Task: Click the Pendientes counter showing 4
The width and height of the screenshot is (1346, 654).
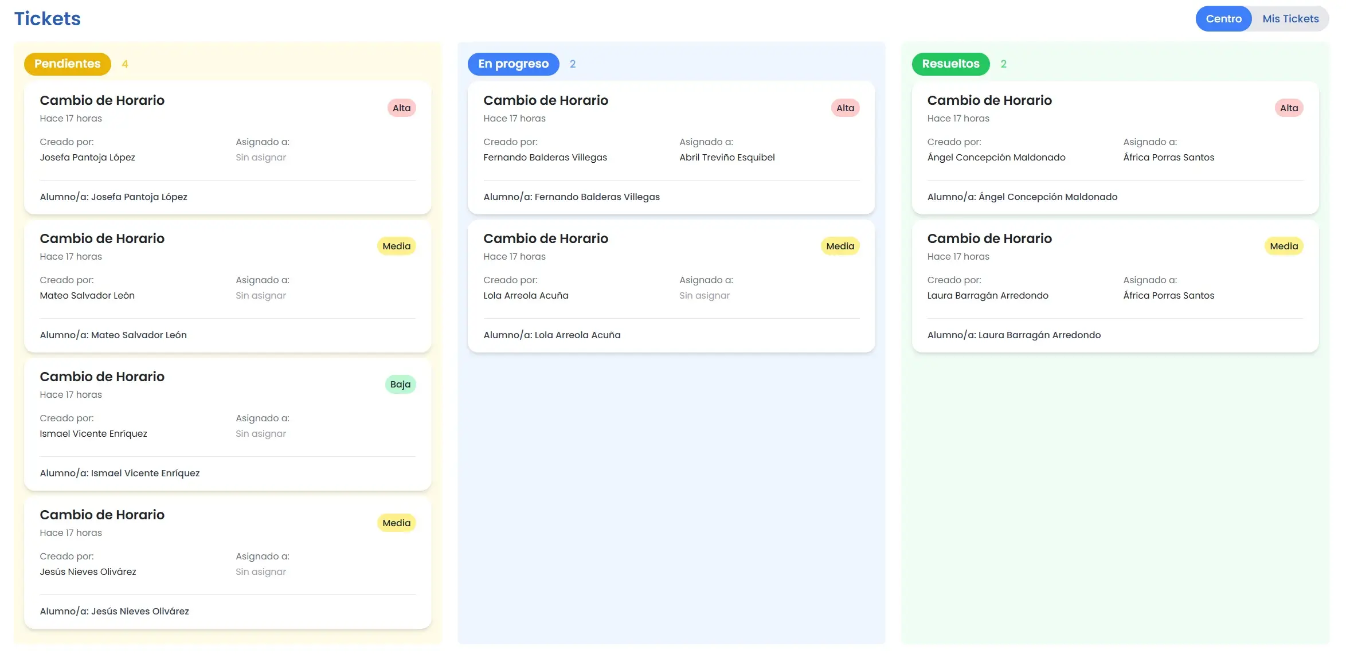Action: point(125,64)
